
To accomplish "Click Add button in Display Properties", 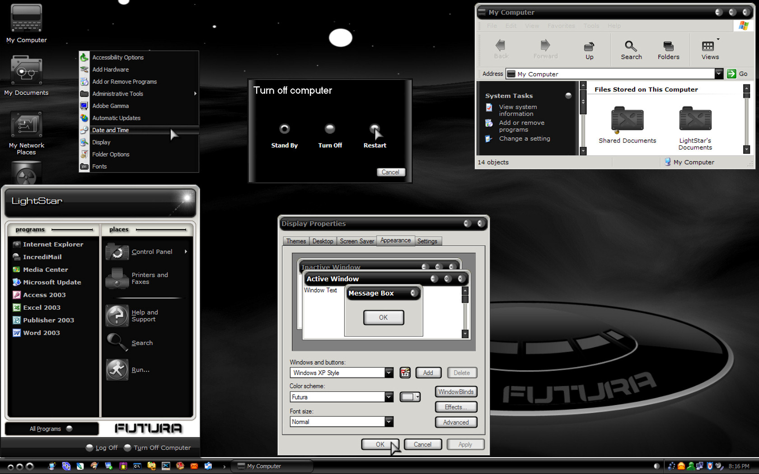I will [428, 373].
